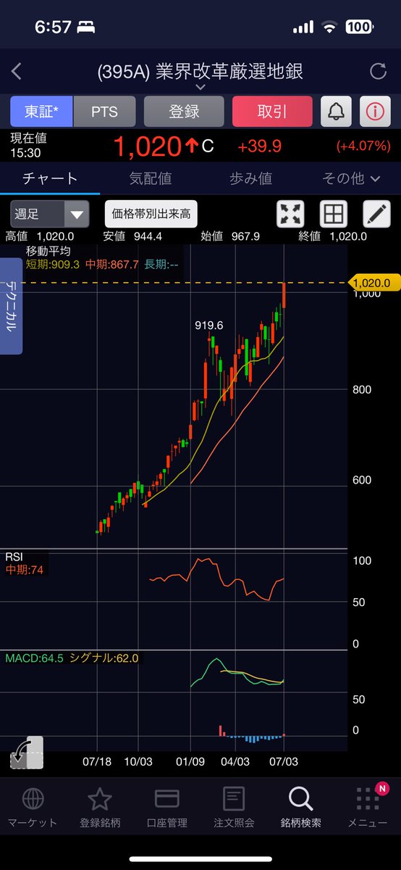Viewport: 401px width, 870px height.
Task: Tap the 登録 button
Action: coord(184,112)
